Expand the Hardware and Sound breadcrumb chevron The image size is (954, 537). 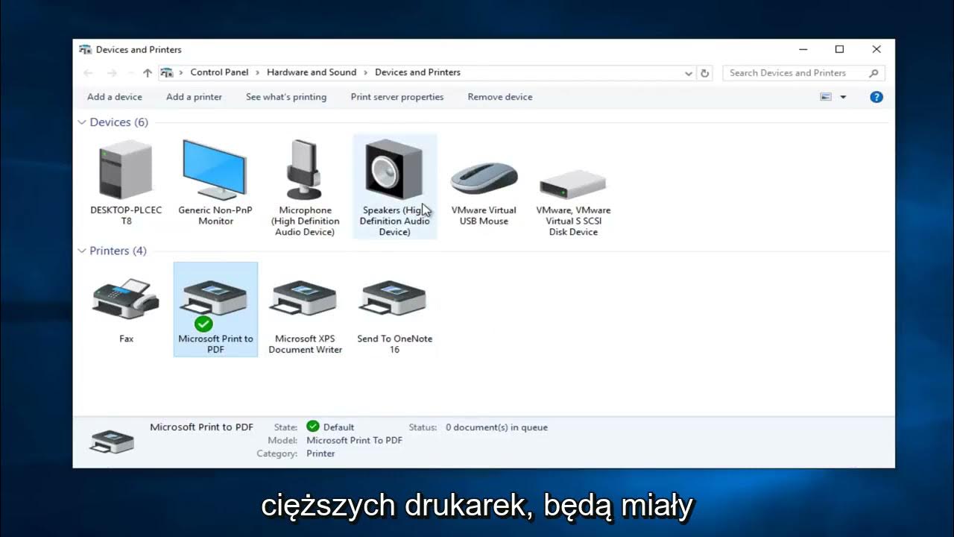click(x=366, y=72)
